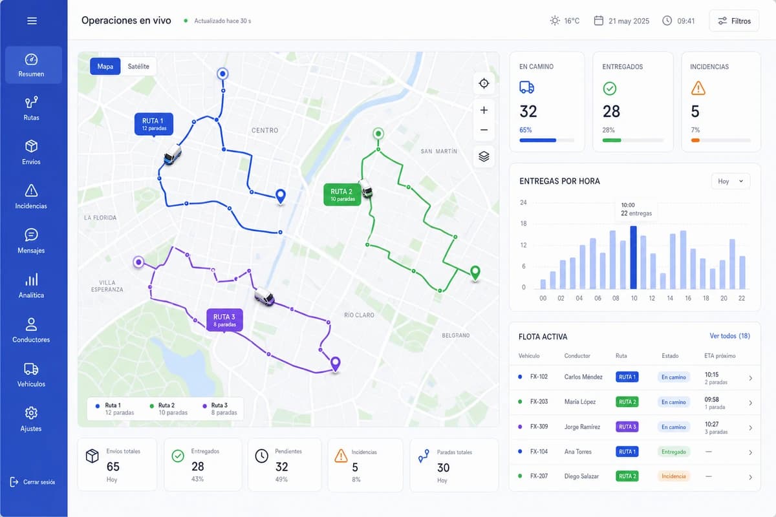This screenshot has width=776, height=517.
Task: Open the Hoy period dropdown
Action: click(731, 182)
